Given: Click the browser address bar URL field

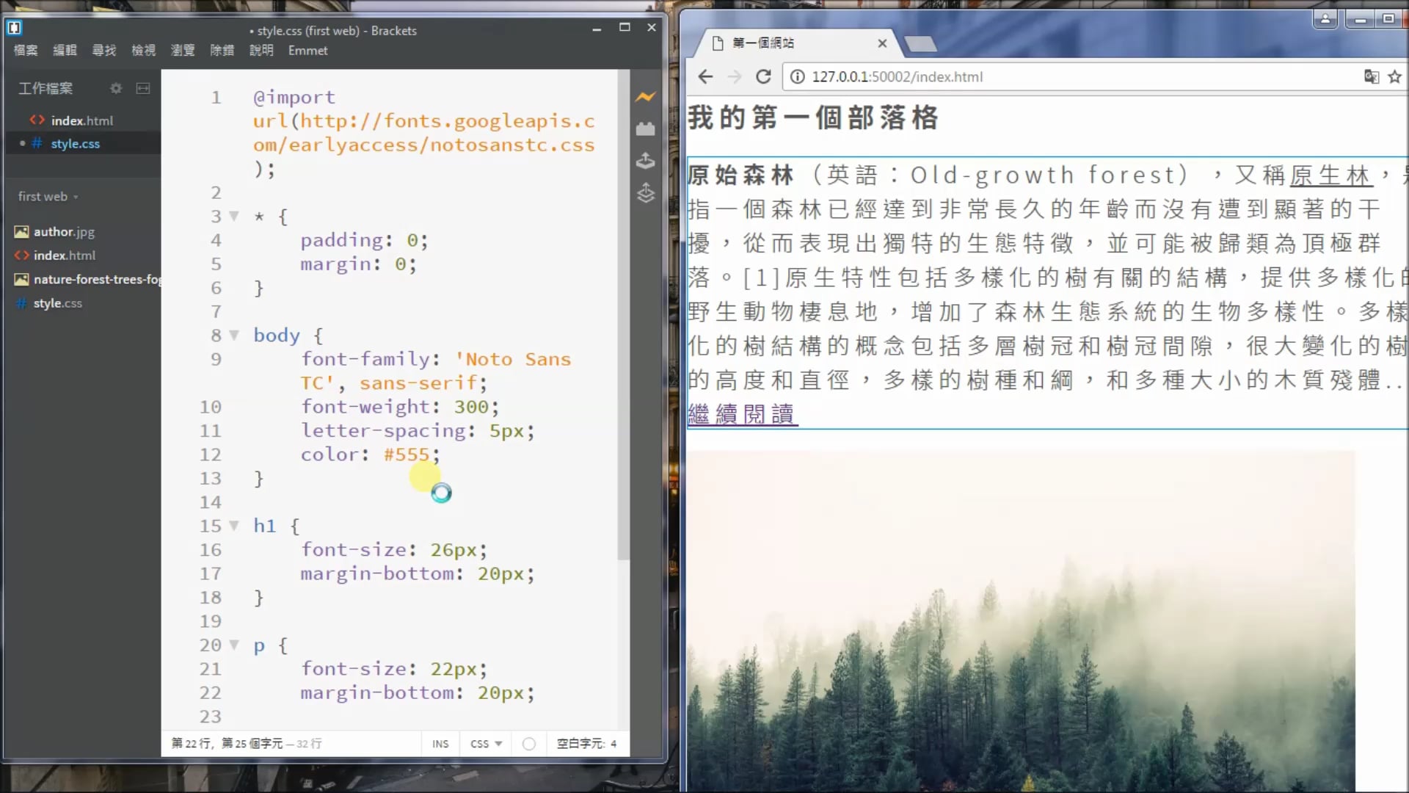Looking at the screenshot, I should (x=897, y=76).
